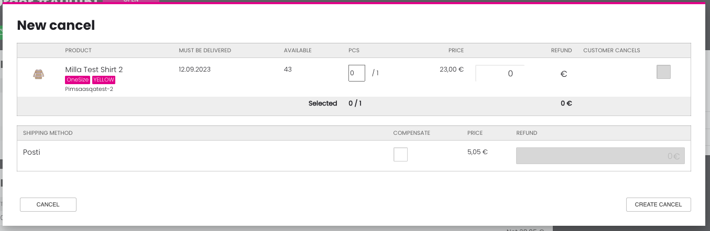
Task: Click the Pimsaasqatest-2 product code
Action: (89, 89)
